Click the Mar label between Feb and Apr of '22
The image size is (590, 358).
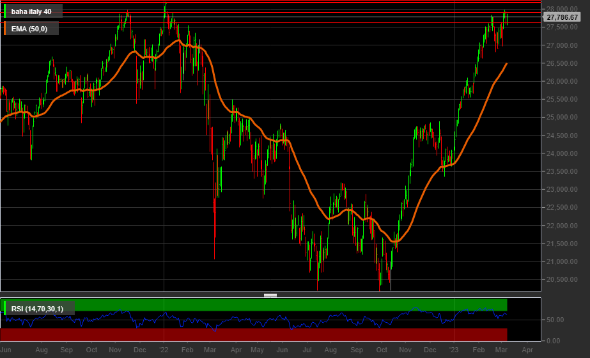(210, 350)
